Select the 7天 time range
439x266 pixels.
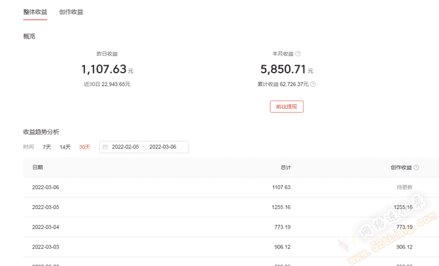point(47,147)
